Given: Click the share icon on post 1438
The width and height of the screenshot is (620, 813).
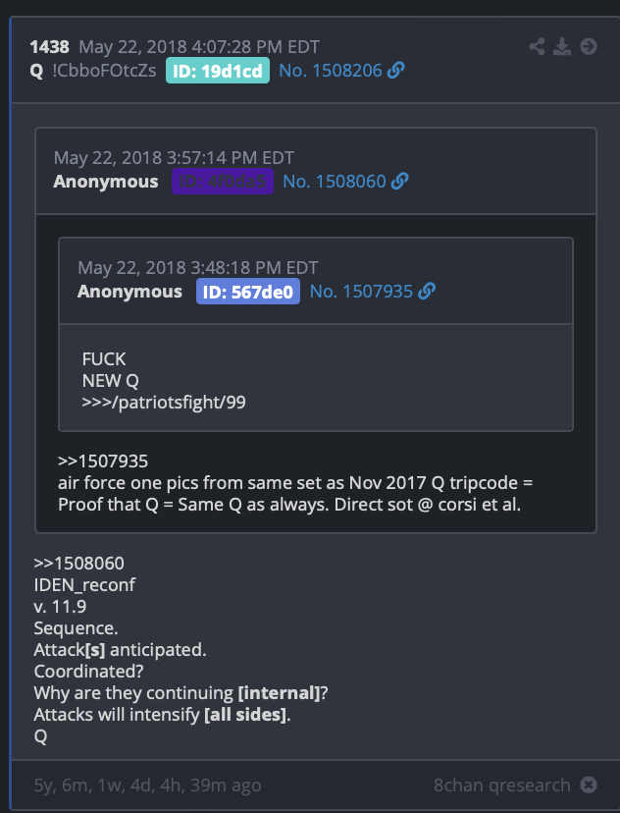Looking at the screenshot, I should pos(537,47).
